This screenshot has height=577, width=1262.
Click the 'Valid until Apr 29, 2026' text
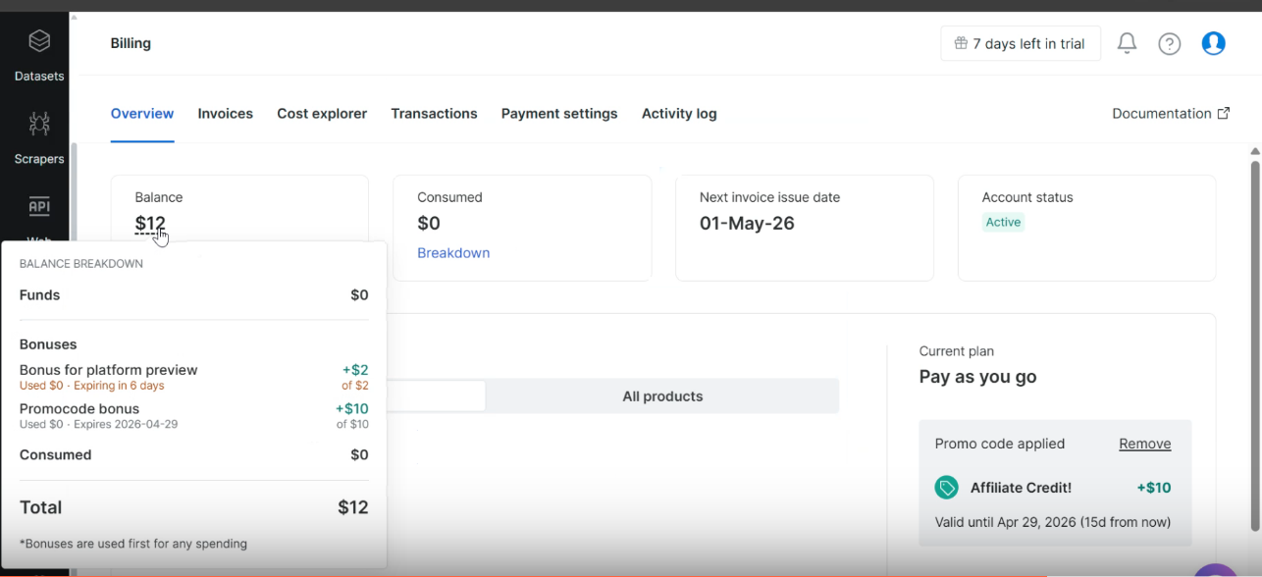pyautogui.click(x=1053, y=522)
